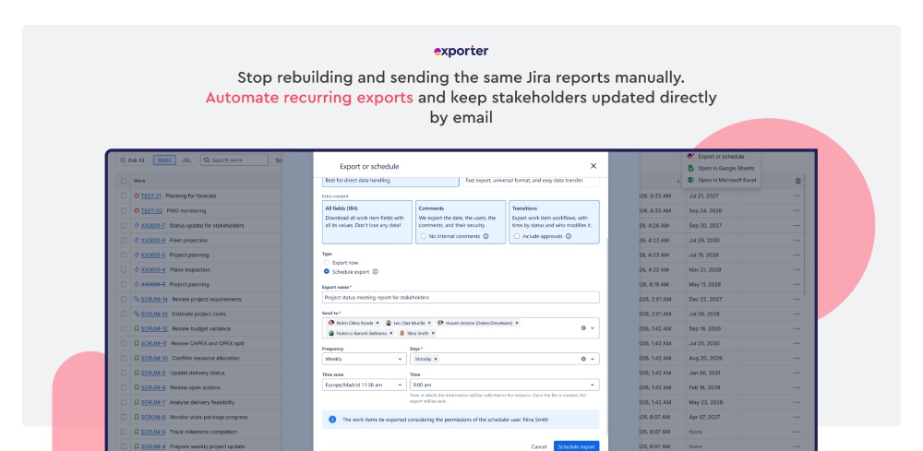923x451 pixels.
Task: Click the 'Analyze delivery feasibility' text
Action: click(202, 402)
